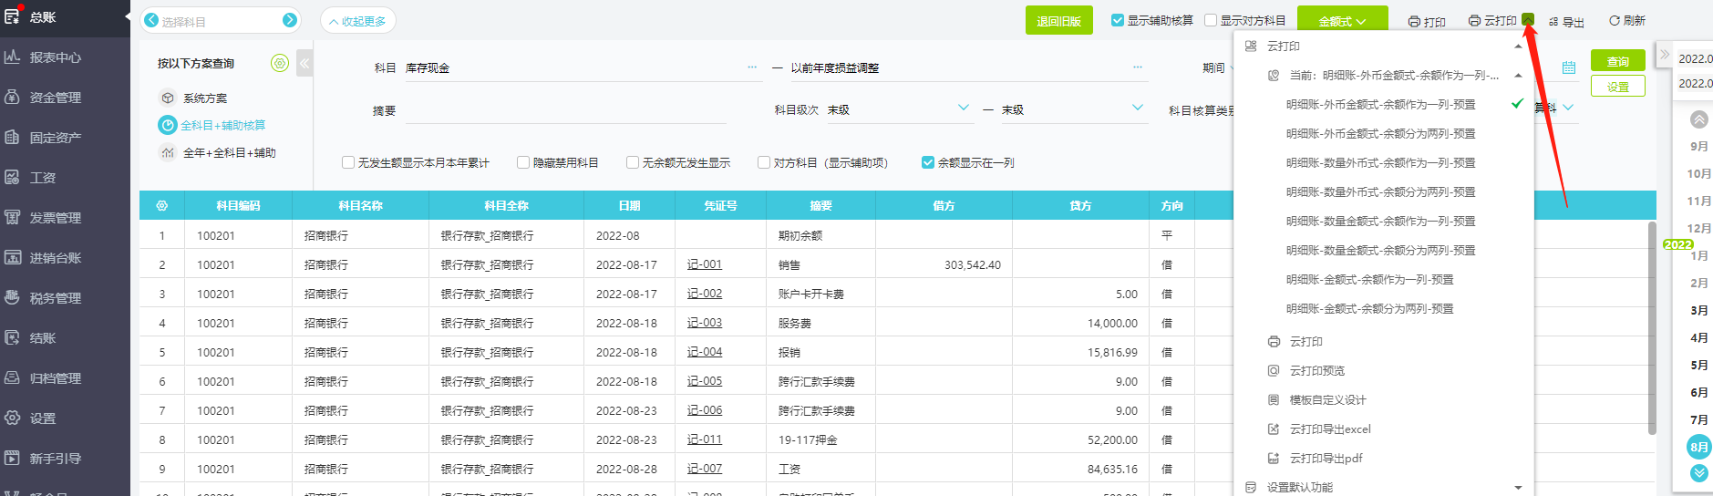The width and height of the screenshot is (1713, 496).
Task: Click the next subject arrow icon
Action: (x=289, y=20)
